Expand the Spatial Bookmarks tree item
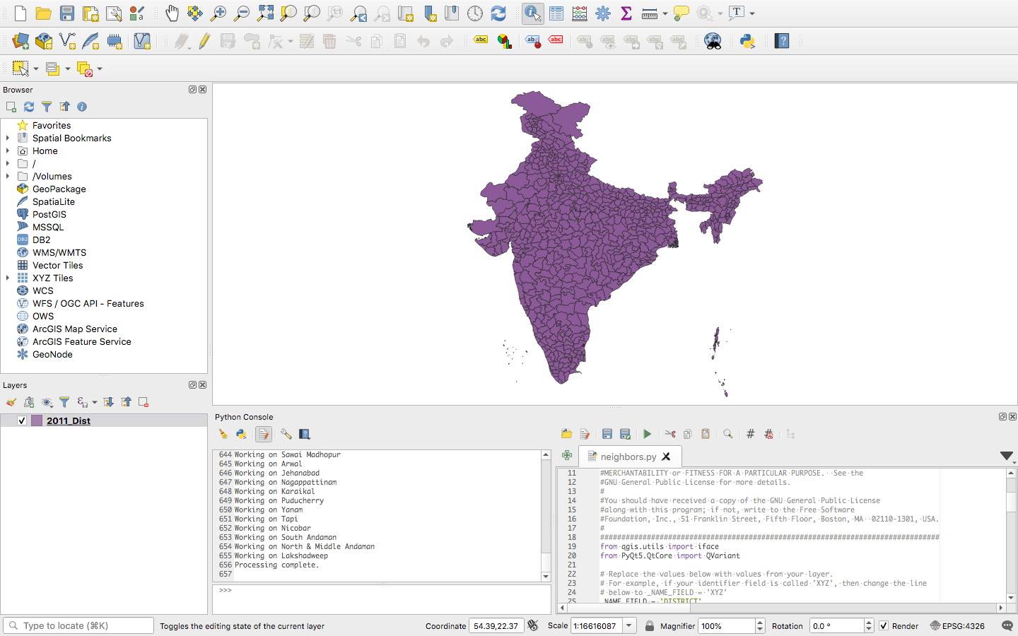 pos(8,138)
